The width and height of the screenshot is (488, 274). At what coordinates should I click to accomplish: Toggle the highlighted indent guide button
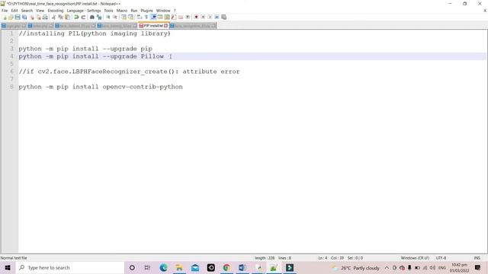click(x=153, y=17)
